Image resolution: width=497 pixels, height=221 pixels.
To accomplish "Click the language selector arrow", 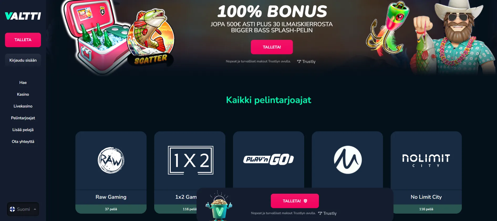I will pyautogui.click(x=35, y=209).
